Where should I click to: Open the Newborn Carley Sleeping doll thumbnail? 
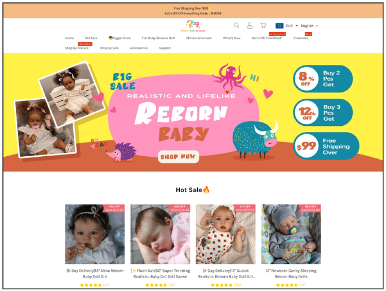(291, 234)
